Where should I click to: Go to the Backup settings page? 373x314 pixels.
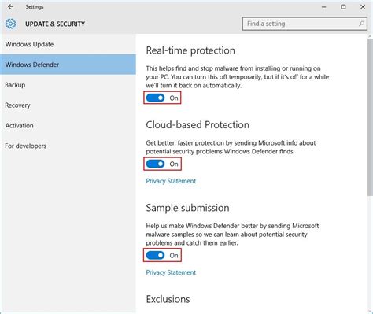pyautogui.click(x=68, y=85)
